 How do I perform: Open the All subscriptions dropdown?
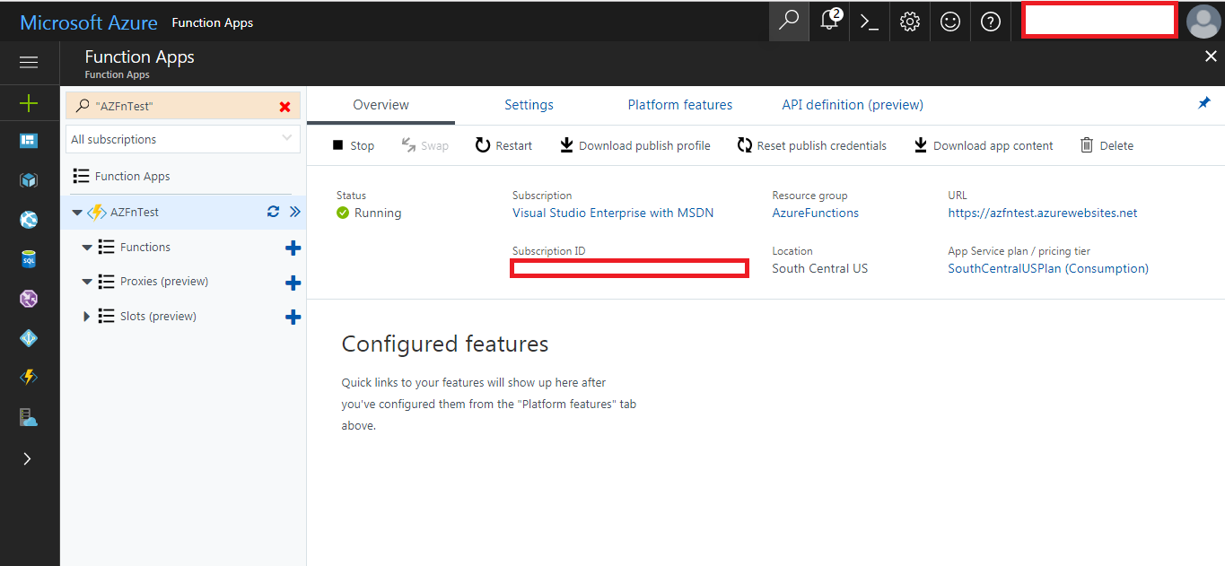183,139
